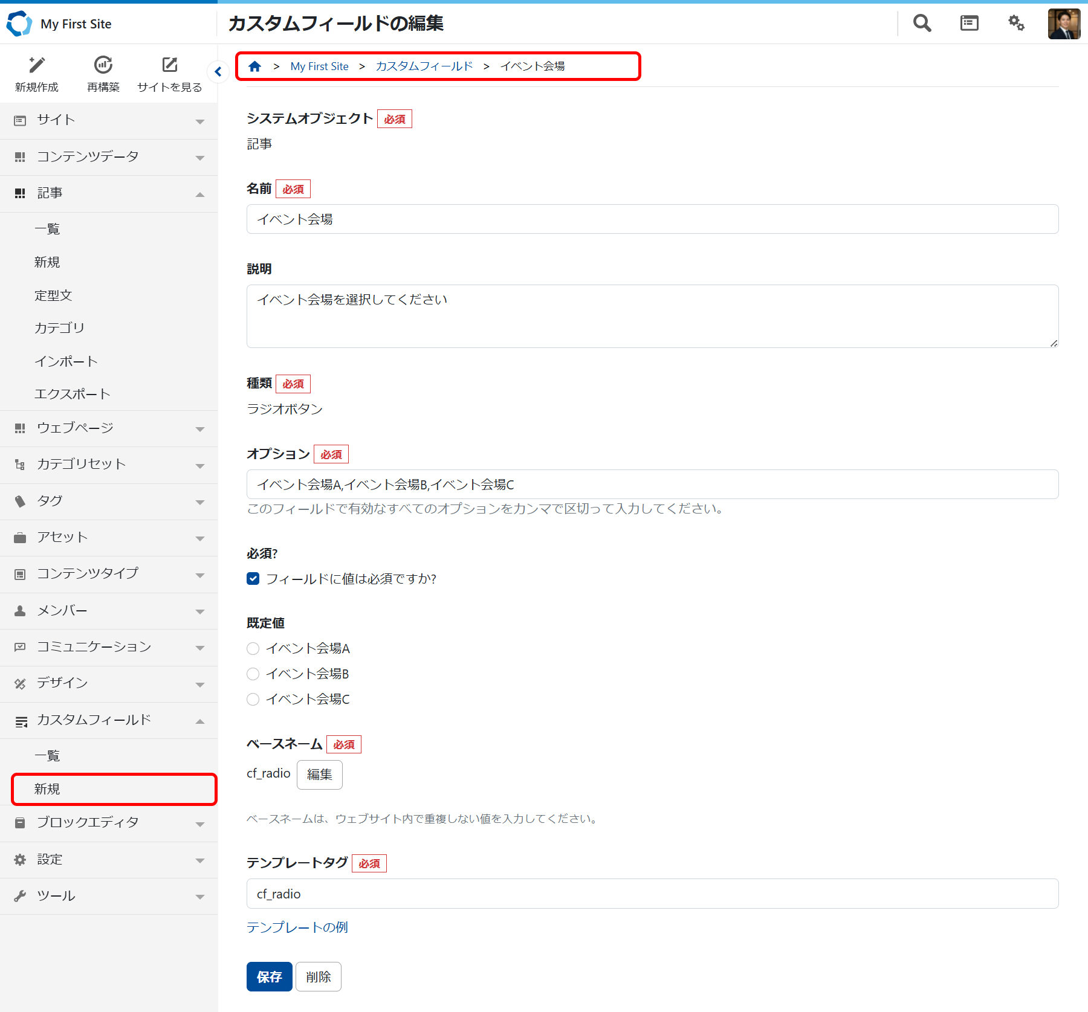This screenshot has width=1088, height=1012.
Task: Click the オプション text input field
Action: tap(652, 485)
